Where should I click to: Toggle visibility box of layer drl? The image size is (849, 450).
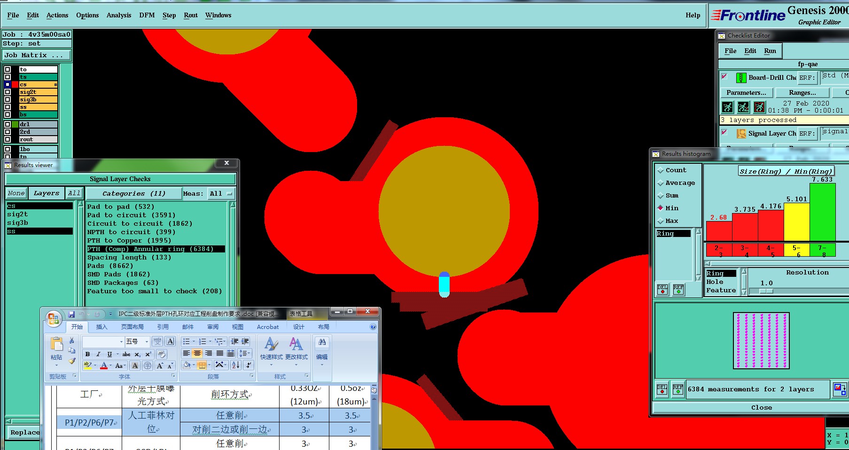point(8,124)
